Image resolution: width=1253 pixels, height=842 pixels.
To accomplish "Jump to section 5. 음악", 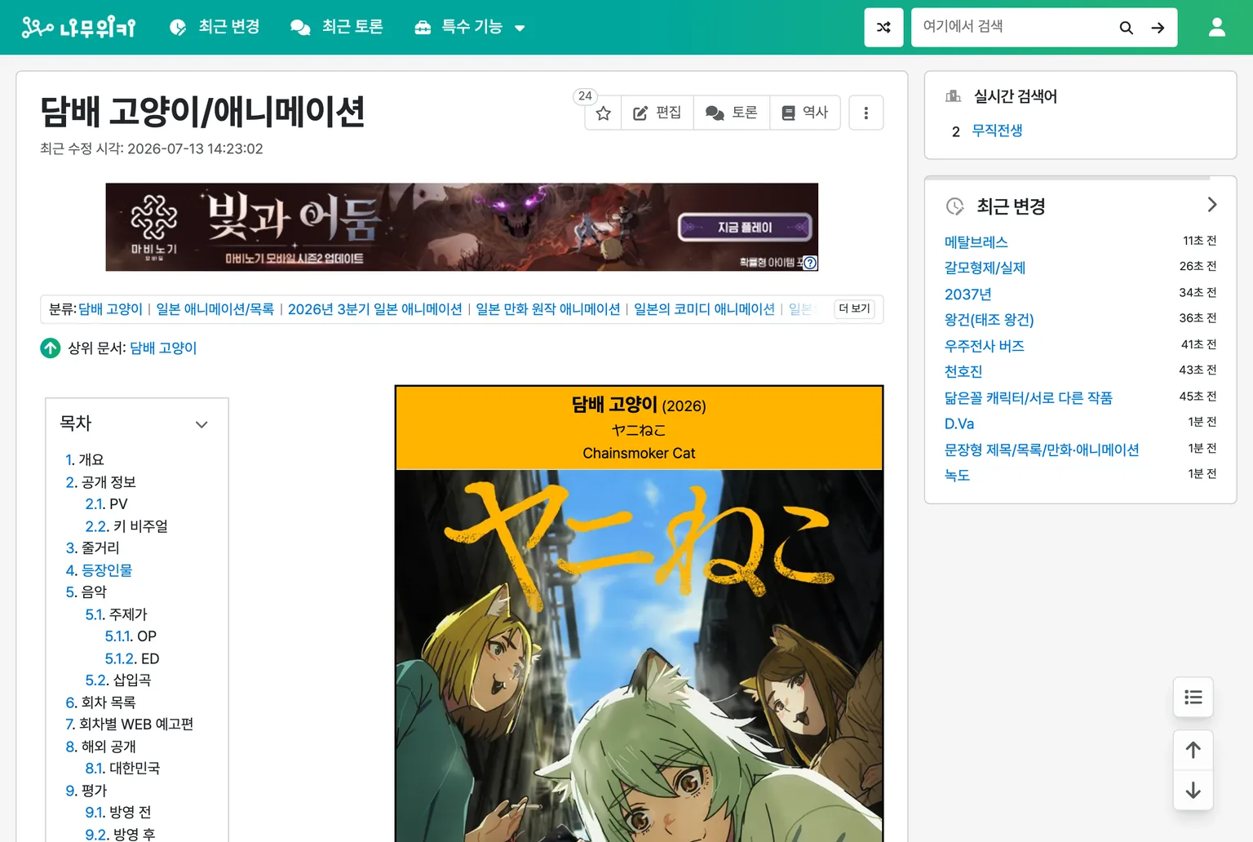I will tap(86, 592).
